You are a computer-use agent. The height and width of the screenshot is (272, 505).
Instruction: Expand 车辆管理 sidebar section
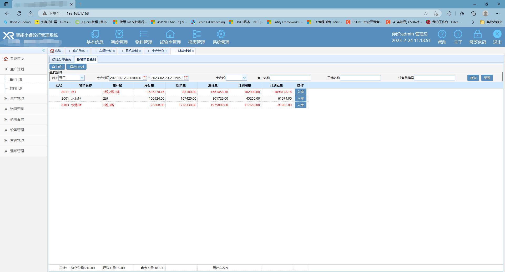point(24,140)
